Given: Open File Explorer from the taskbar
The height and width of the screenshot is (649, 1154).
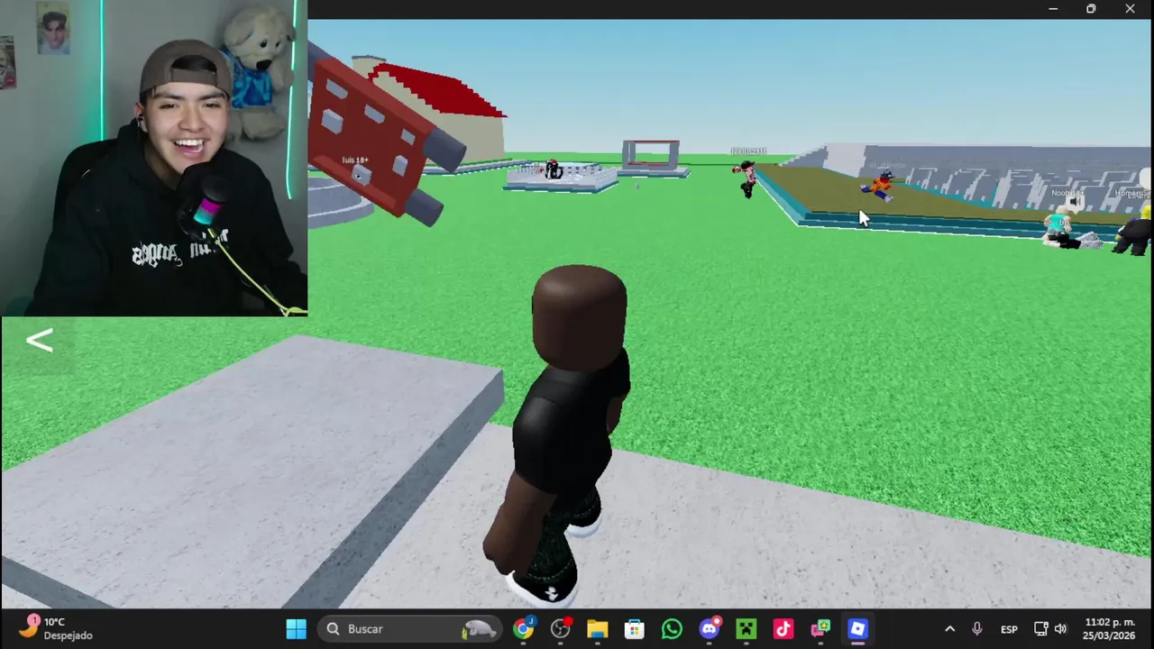Looking at the screenshot, I should click(x=598, y=628).
